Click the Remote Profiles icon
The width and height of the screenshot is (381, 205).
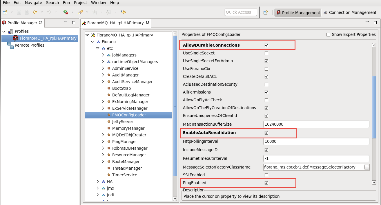tap(10, 45)
